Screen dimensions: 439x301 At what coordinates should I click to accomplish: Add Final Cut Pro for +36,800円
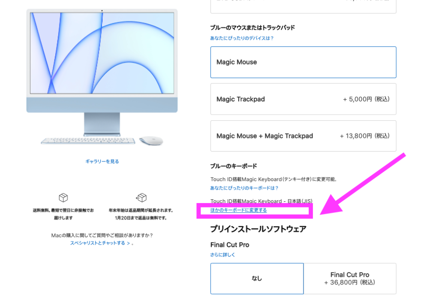(350, 279)
